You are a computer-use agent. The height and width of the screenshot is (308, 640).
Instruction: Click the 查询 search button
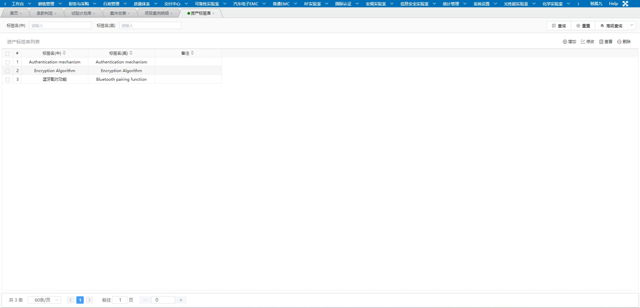(x=559, y=26)
